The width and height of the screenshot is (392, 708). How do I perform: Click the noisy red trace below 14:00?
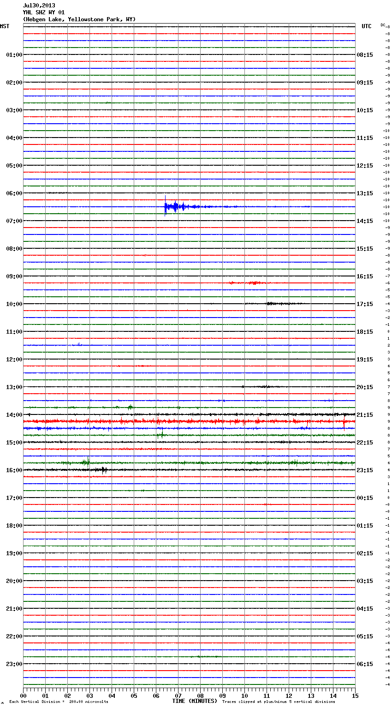(189, 421)
